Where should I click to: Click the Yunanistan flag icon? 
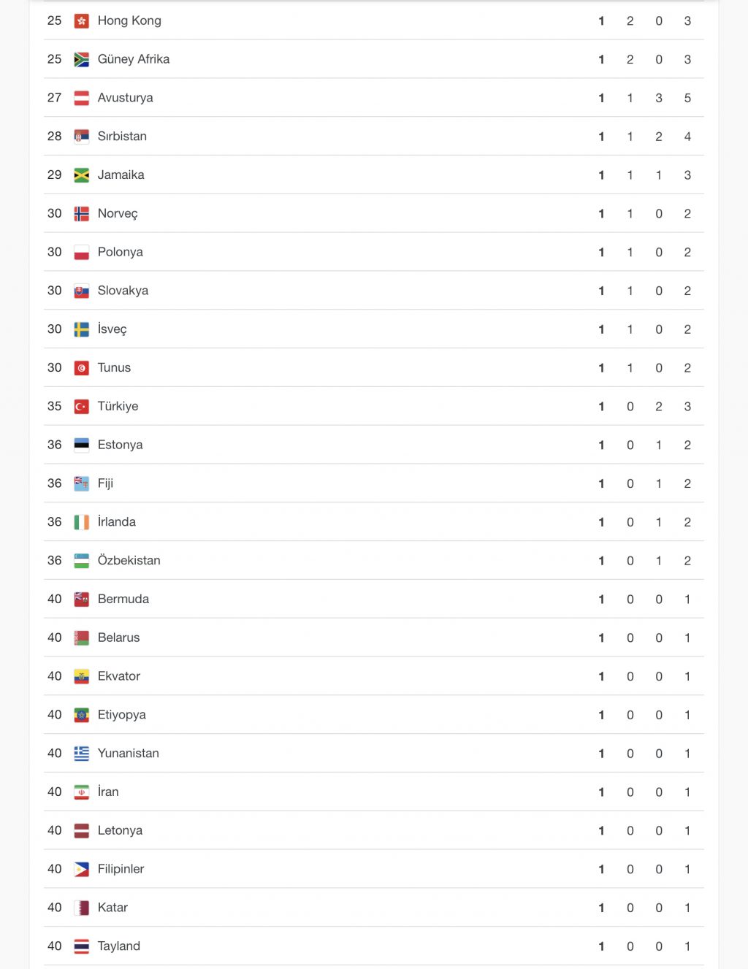82,754
